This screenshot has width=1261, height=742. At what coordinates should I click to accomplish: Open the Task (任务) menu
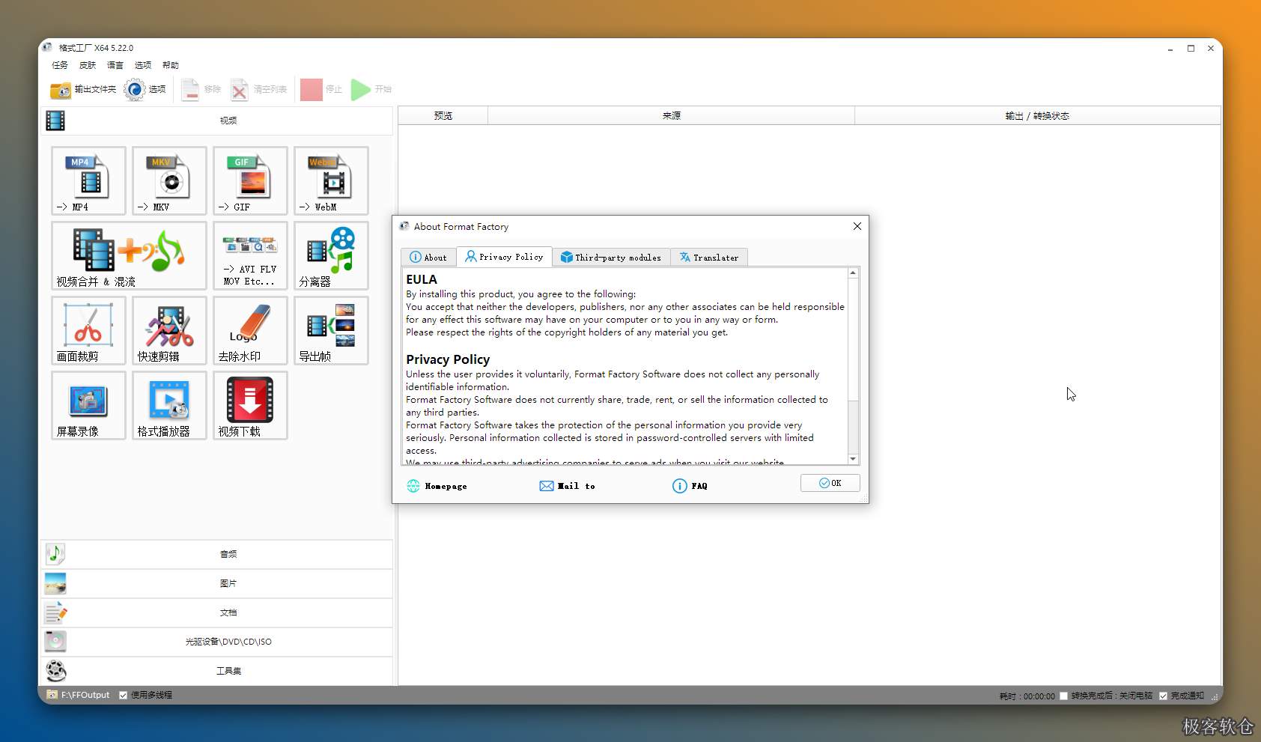60,65
